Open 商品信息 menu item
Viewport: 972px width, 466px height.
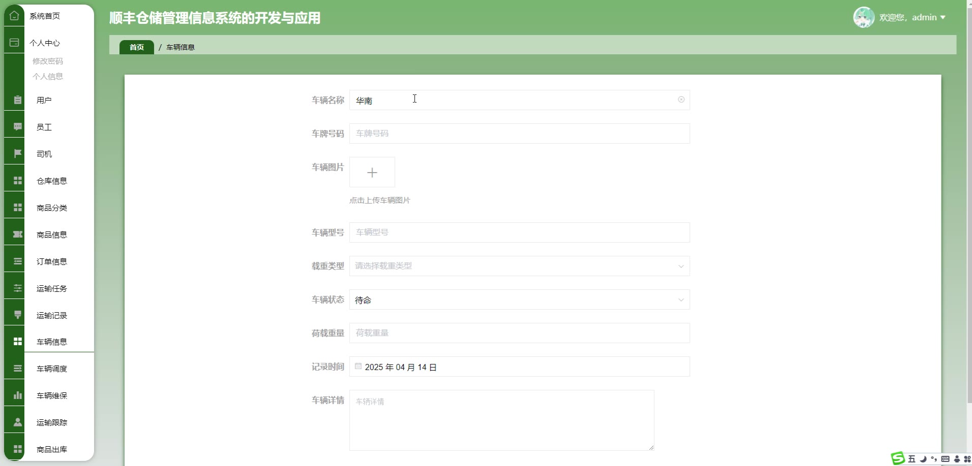pyautogui.click(x=52, y=235)
